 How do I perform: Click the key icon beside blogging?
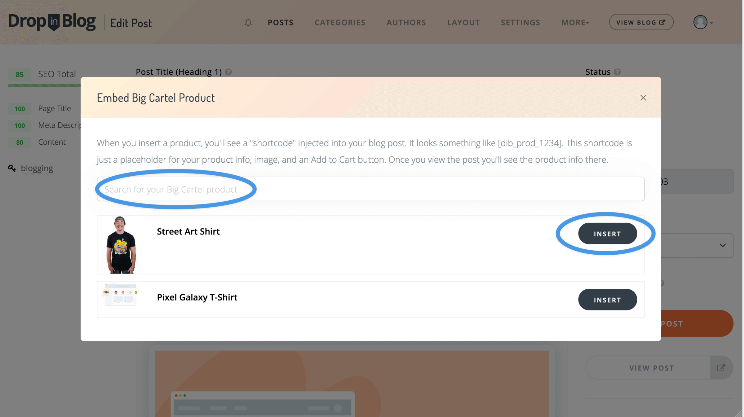[x=12, y=168]
